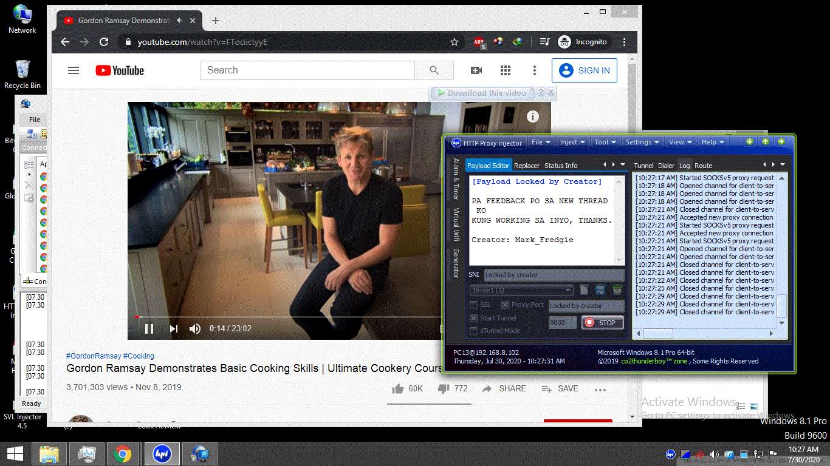Click the AdBlock Plus extension icon

point(479,42)
